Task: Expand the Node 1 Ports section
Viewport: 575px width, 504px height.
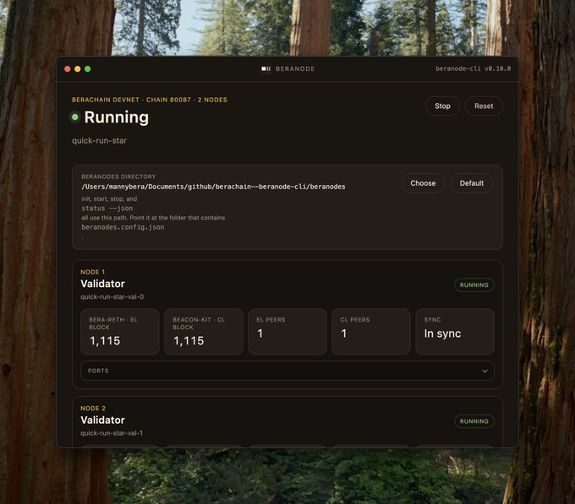Action: (x=287, y=371)
